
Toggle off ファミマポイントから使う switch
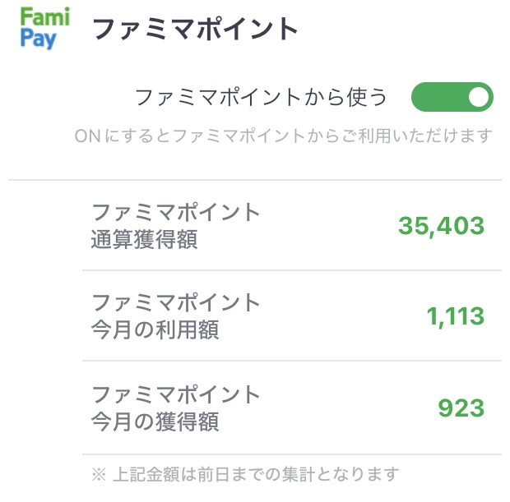[452, 97]
